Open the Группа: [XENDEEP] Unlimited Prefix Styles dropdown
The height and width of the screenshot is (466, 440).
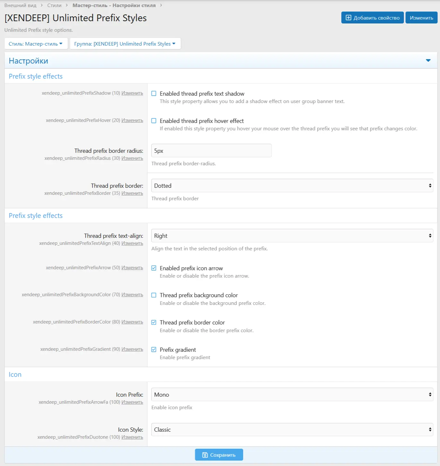point(125,44)
